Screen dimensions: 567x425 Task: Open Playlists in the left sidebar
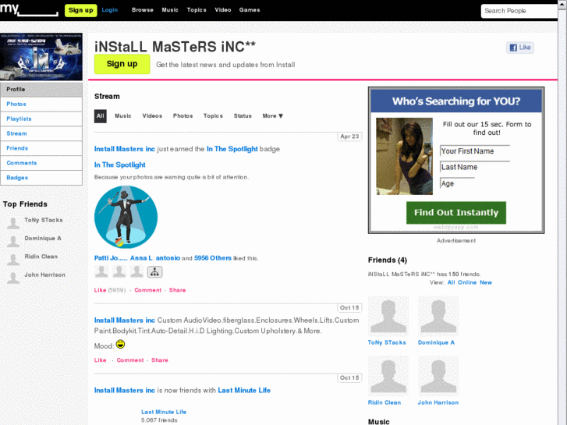tap(41, 119)
